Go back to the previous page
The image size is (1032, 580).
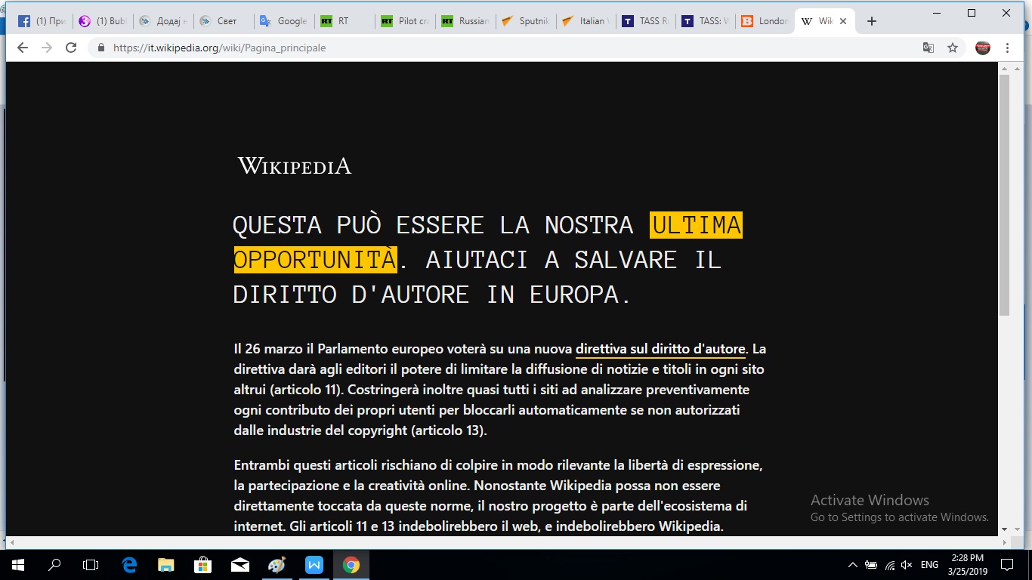(x=23, y=48)
